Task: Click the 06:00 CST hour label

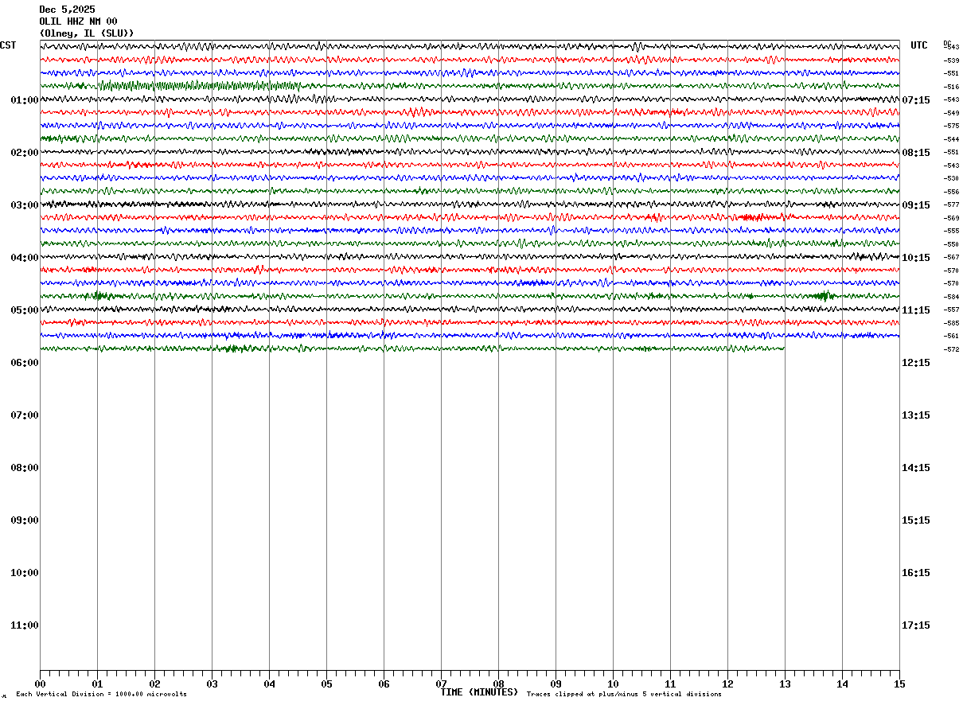Action: click(x=25, y=363)
